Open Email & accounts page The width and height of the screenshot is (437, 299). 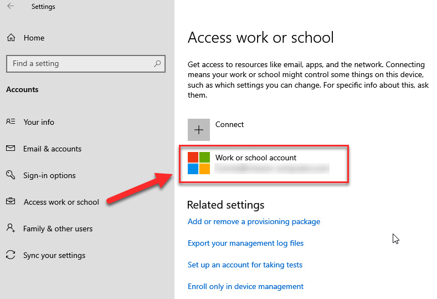pyautogui.click(x=53, y=149)
